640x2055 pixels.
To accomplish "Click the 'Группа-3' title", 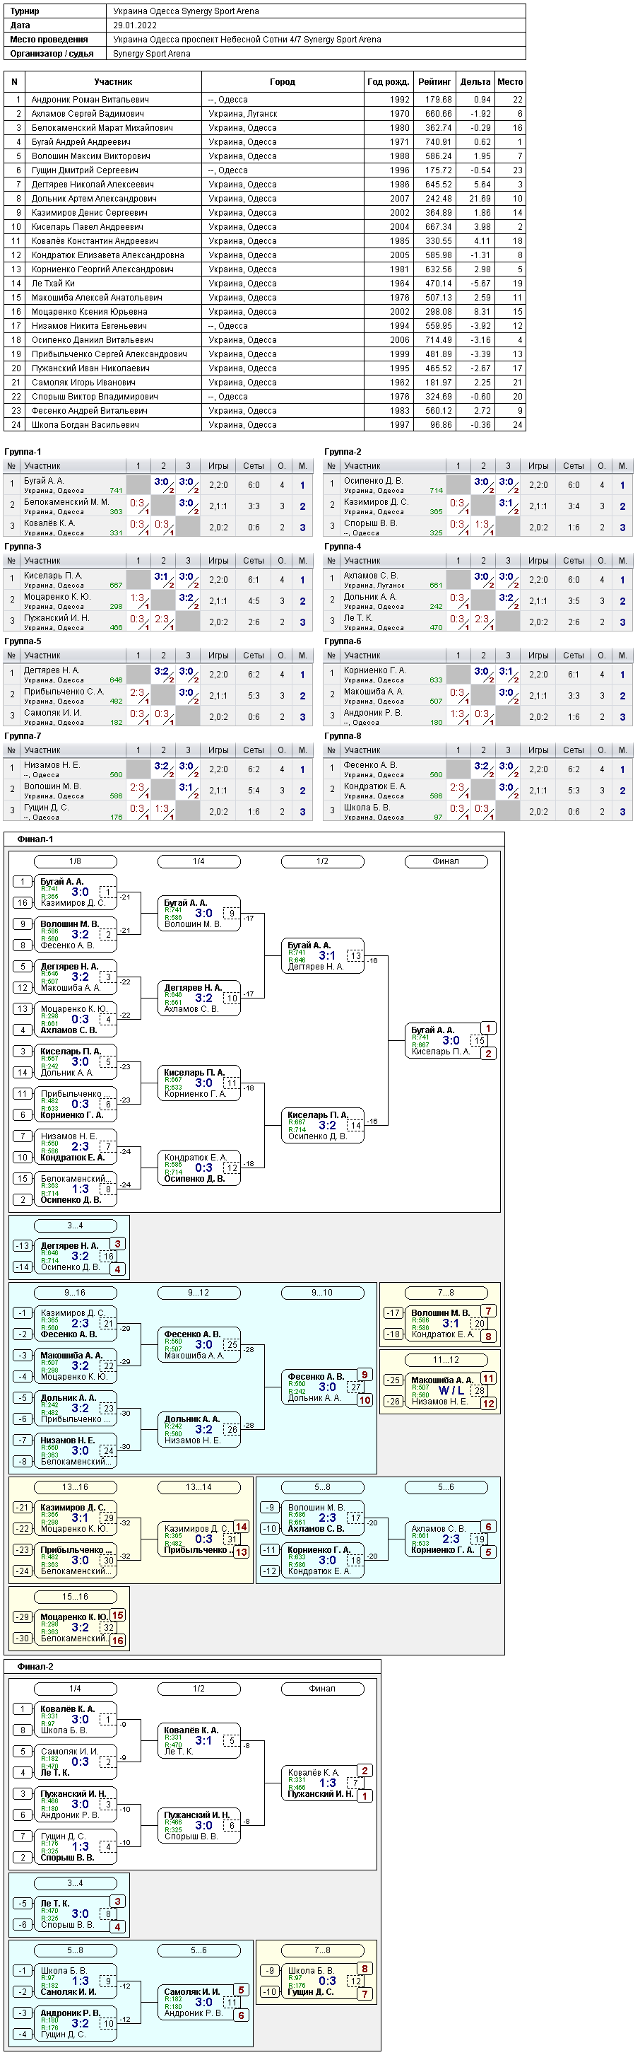I will pyautogui.click(x=23, y=547).
